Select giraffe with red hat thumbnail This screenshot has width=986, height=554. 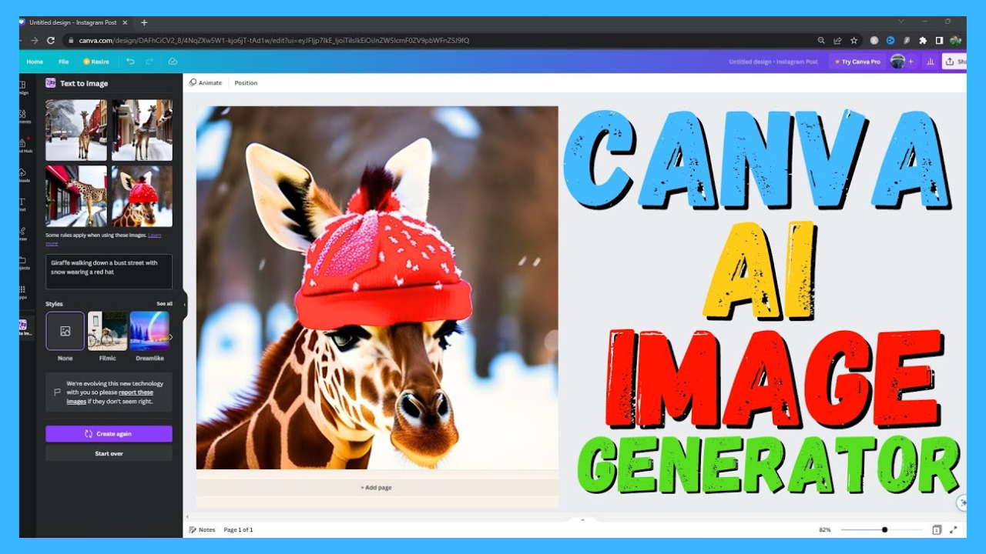(142, 196)
